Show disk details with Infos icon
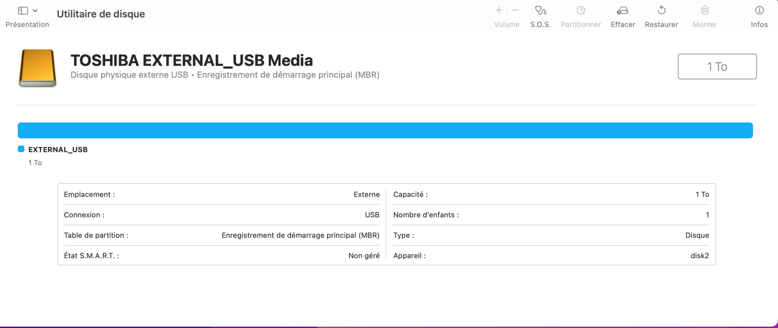 759,10
